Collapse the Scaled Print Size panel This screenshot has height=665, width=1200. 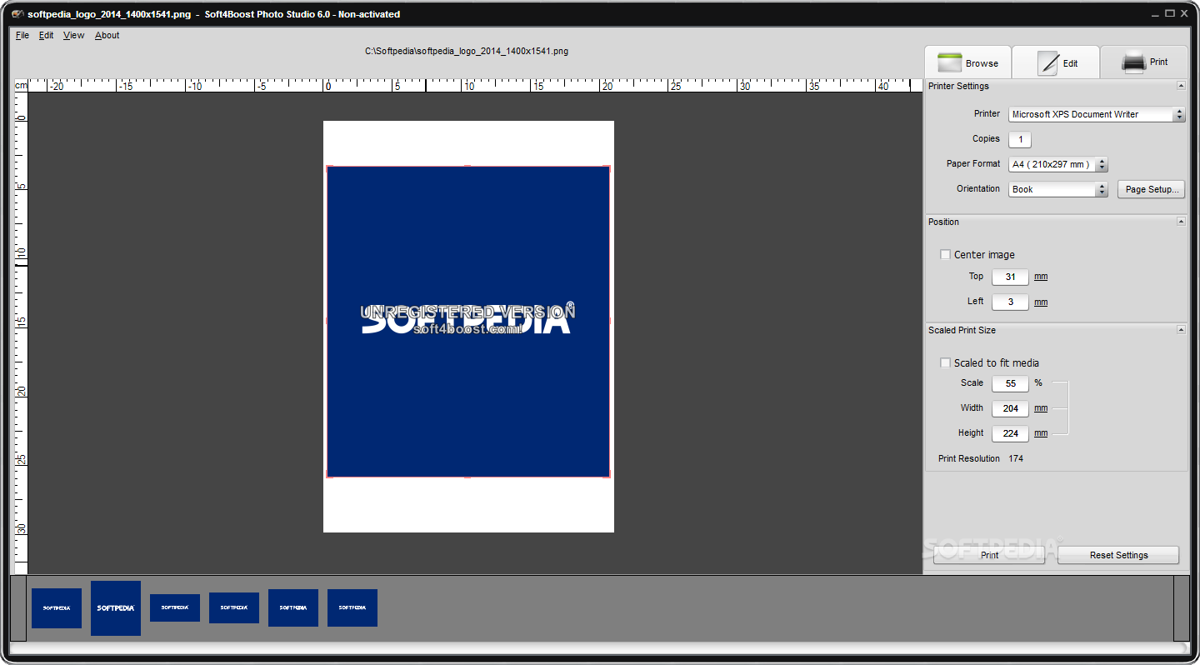click(x=1181, y=330)
